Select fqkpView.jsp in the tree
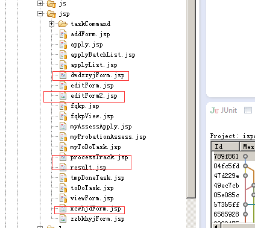Screen dimensions: 255x228 pyautogui.click(x=92, y=116)
